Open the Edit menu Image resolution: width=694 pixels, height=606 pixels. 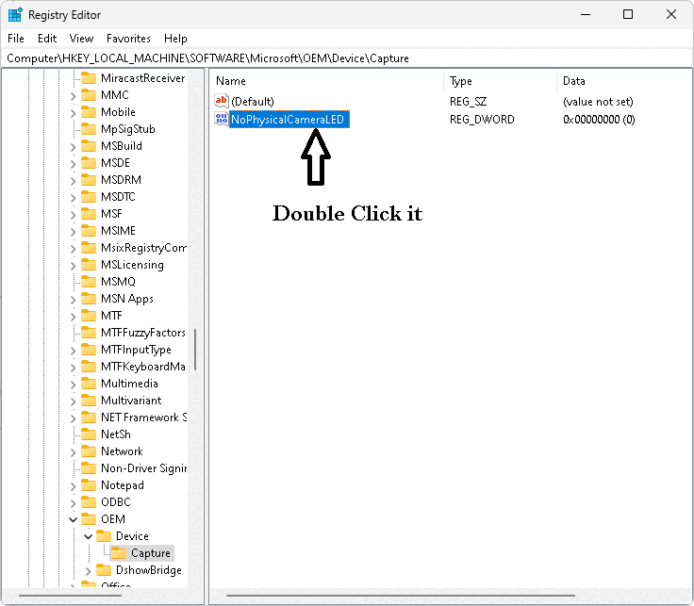47,39
